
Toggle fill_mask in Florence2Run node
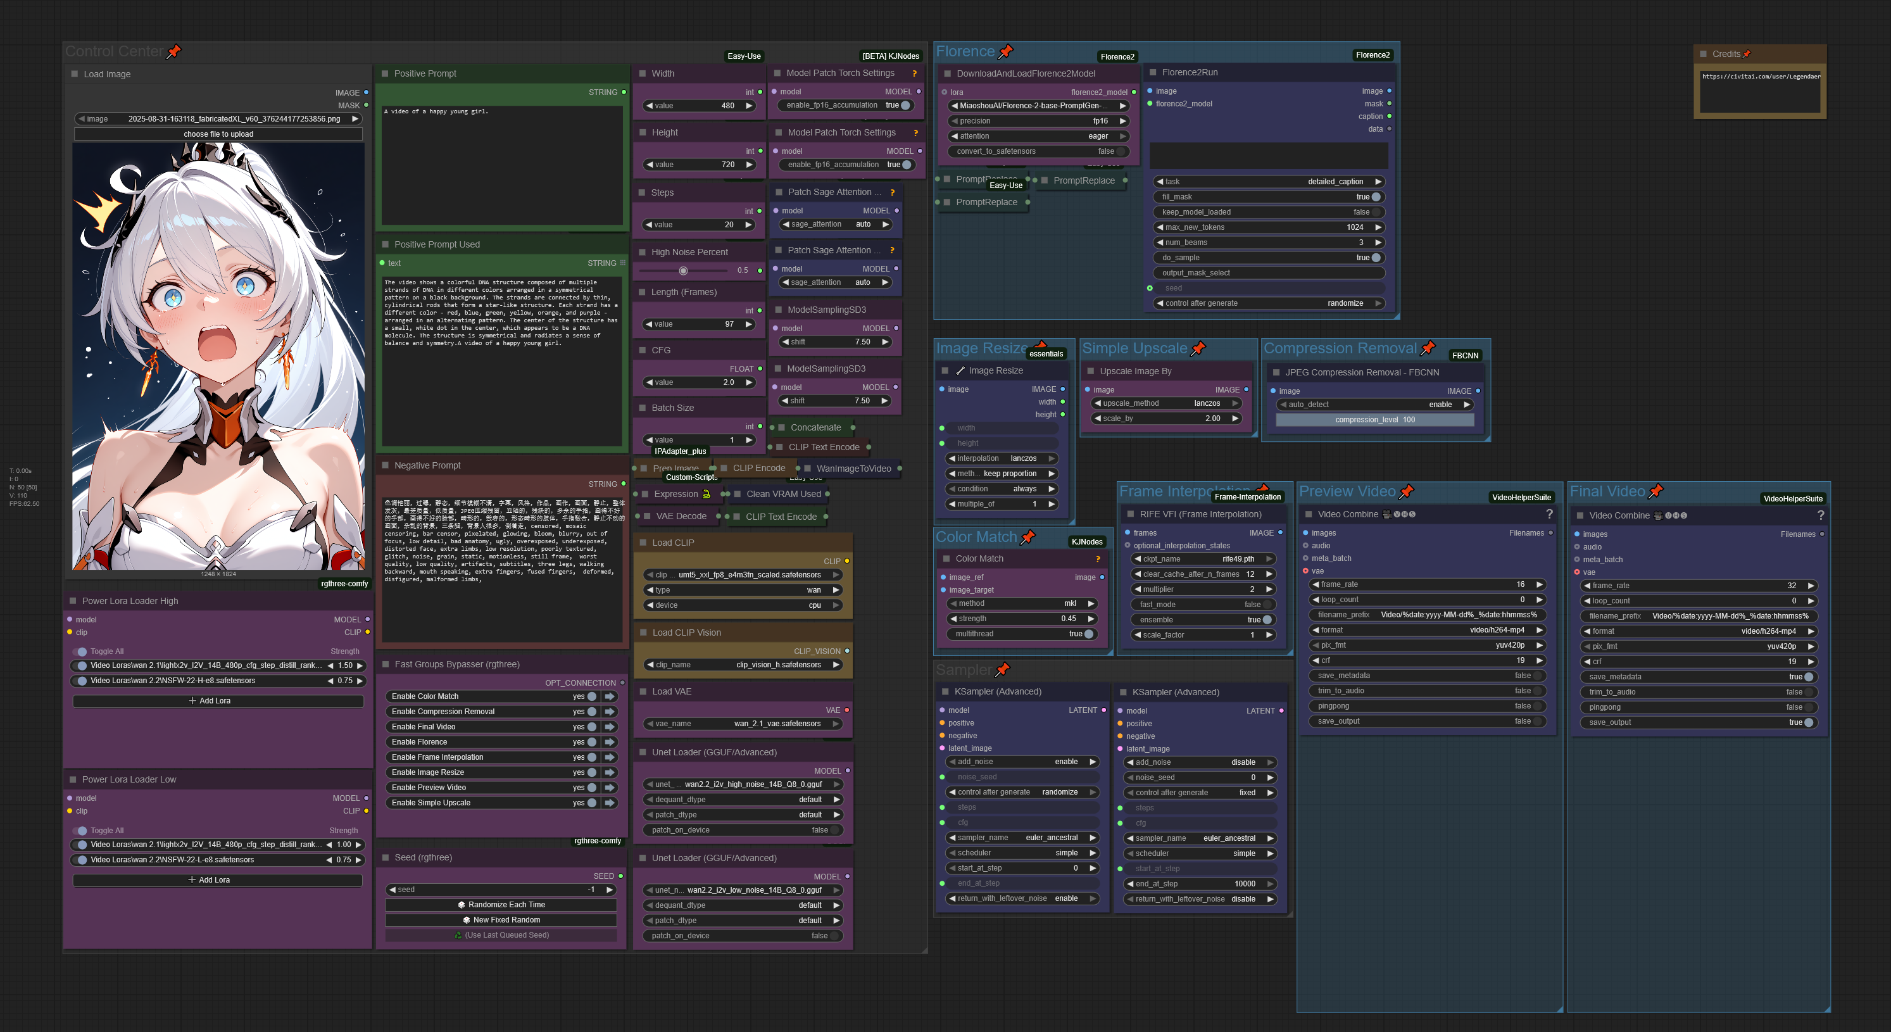[x=1375, y=197]
